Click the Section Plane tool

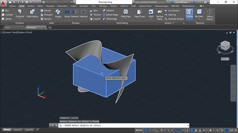pos(160,15)
